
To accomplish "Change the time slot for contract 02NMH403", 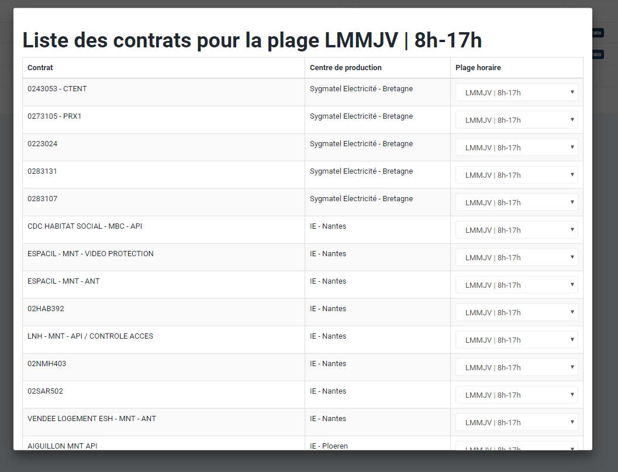I will [x=516, y=367].
